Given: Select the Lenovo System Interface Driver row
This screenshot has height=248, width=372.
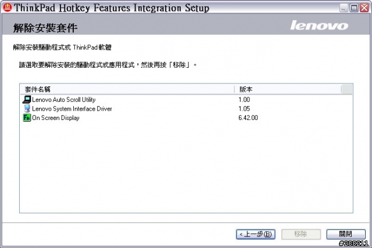Looking at the screenshot, I should click(x=186, y=108).
